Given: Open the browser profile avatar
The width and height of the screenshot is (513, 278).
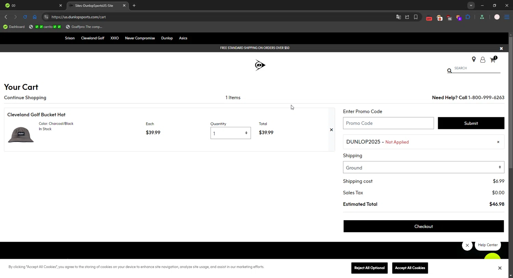Looking at the screenshot, I should point(497,17).
